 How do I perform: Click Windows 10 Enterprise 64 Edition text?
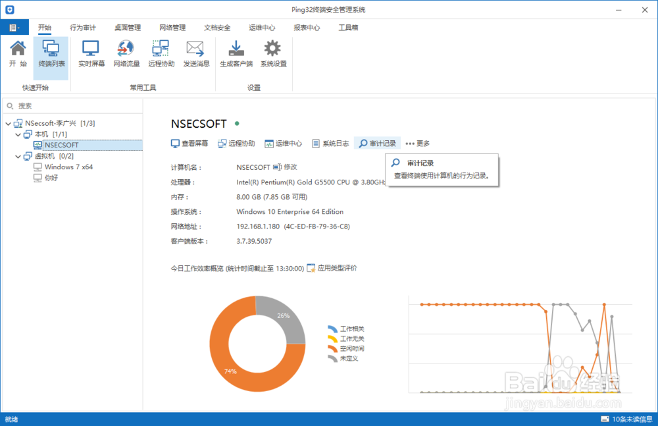(x=290, y=212)
